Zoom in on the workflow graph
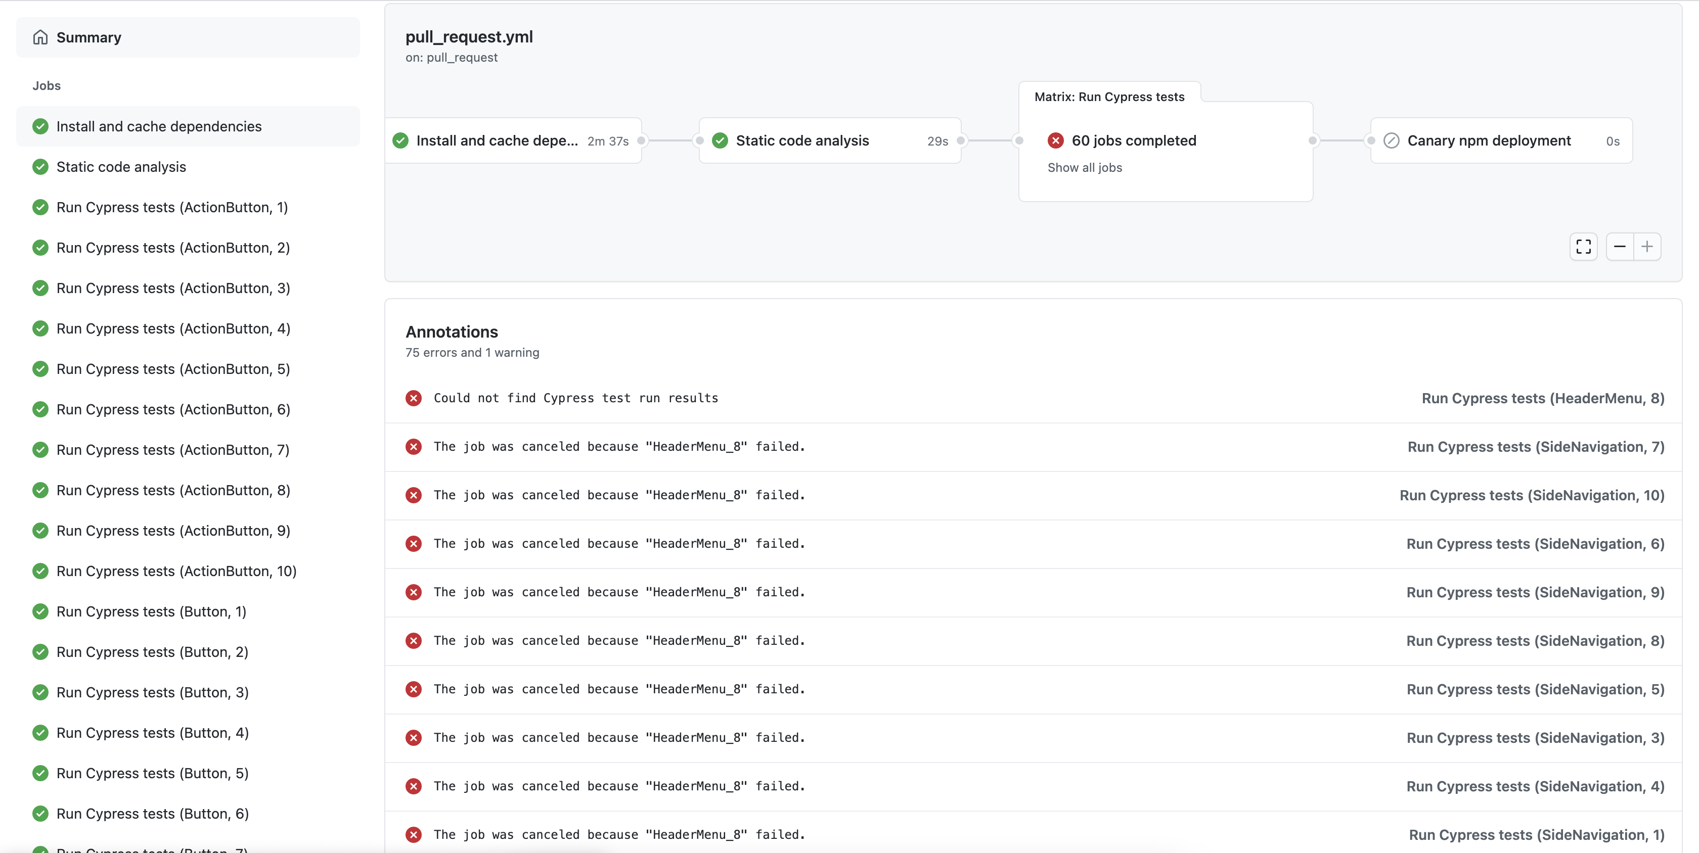 pos(1647,247)
